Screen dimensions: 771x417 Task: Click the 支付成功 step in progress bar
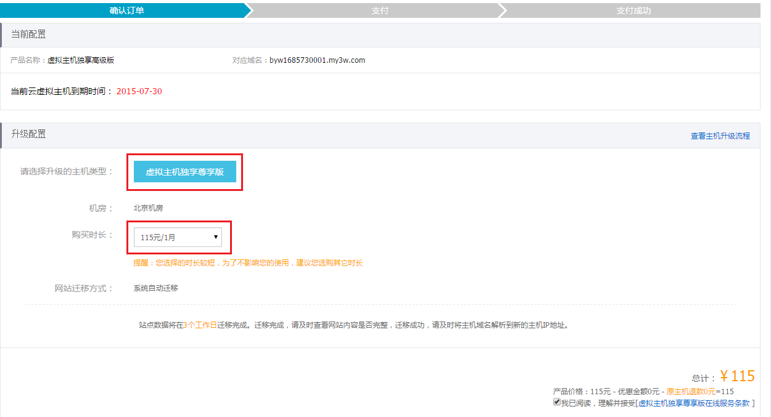point(633,10)
